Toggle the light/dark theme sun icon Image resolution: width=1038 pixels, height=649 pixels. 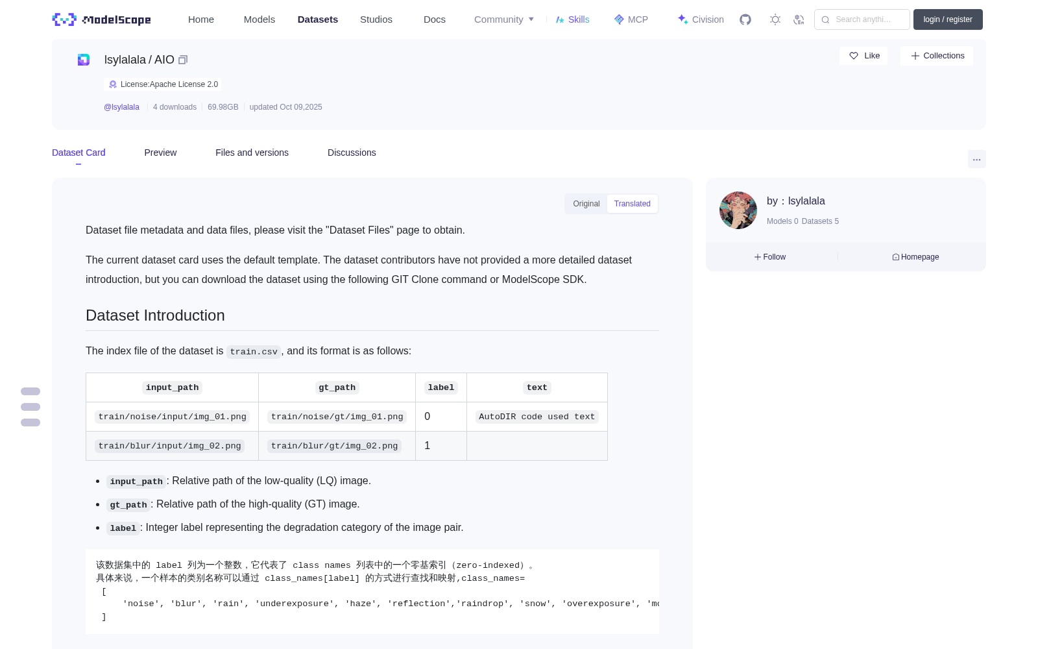point(775,19)
